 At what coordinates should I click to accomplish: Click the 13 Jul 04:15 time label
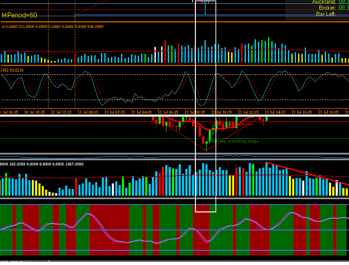[x=141, y=112]
